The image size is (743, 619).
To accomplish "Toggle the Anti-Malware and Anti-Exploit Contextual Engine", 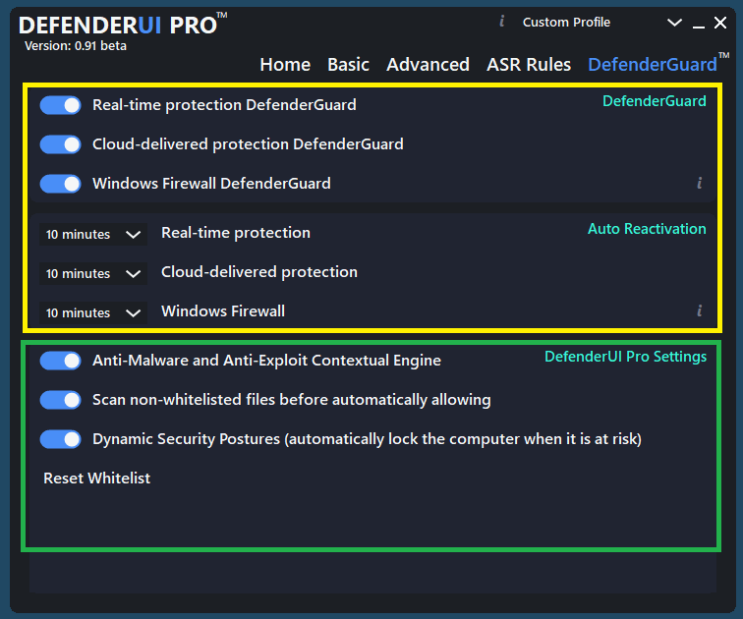I will click(61, 361).
